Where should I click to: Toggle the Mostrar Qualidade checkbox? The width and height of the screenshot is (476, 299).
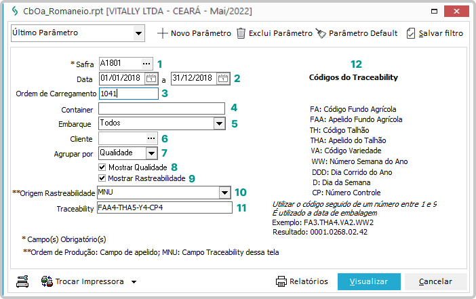102,167
